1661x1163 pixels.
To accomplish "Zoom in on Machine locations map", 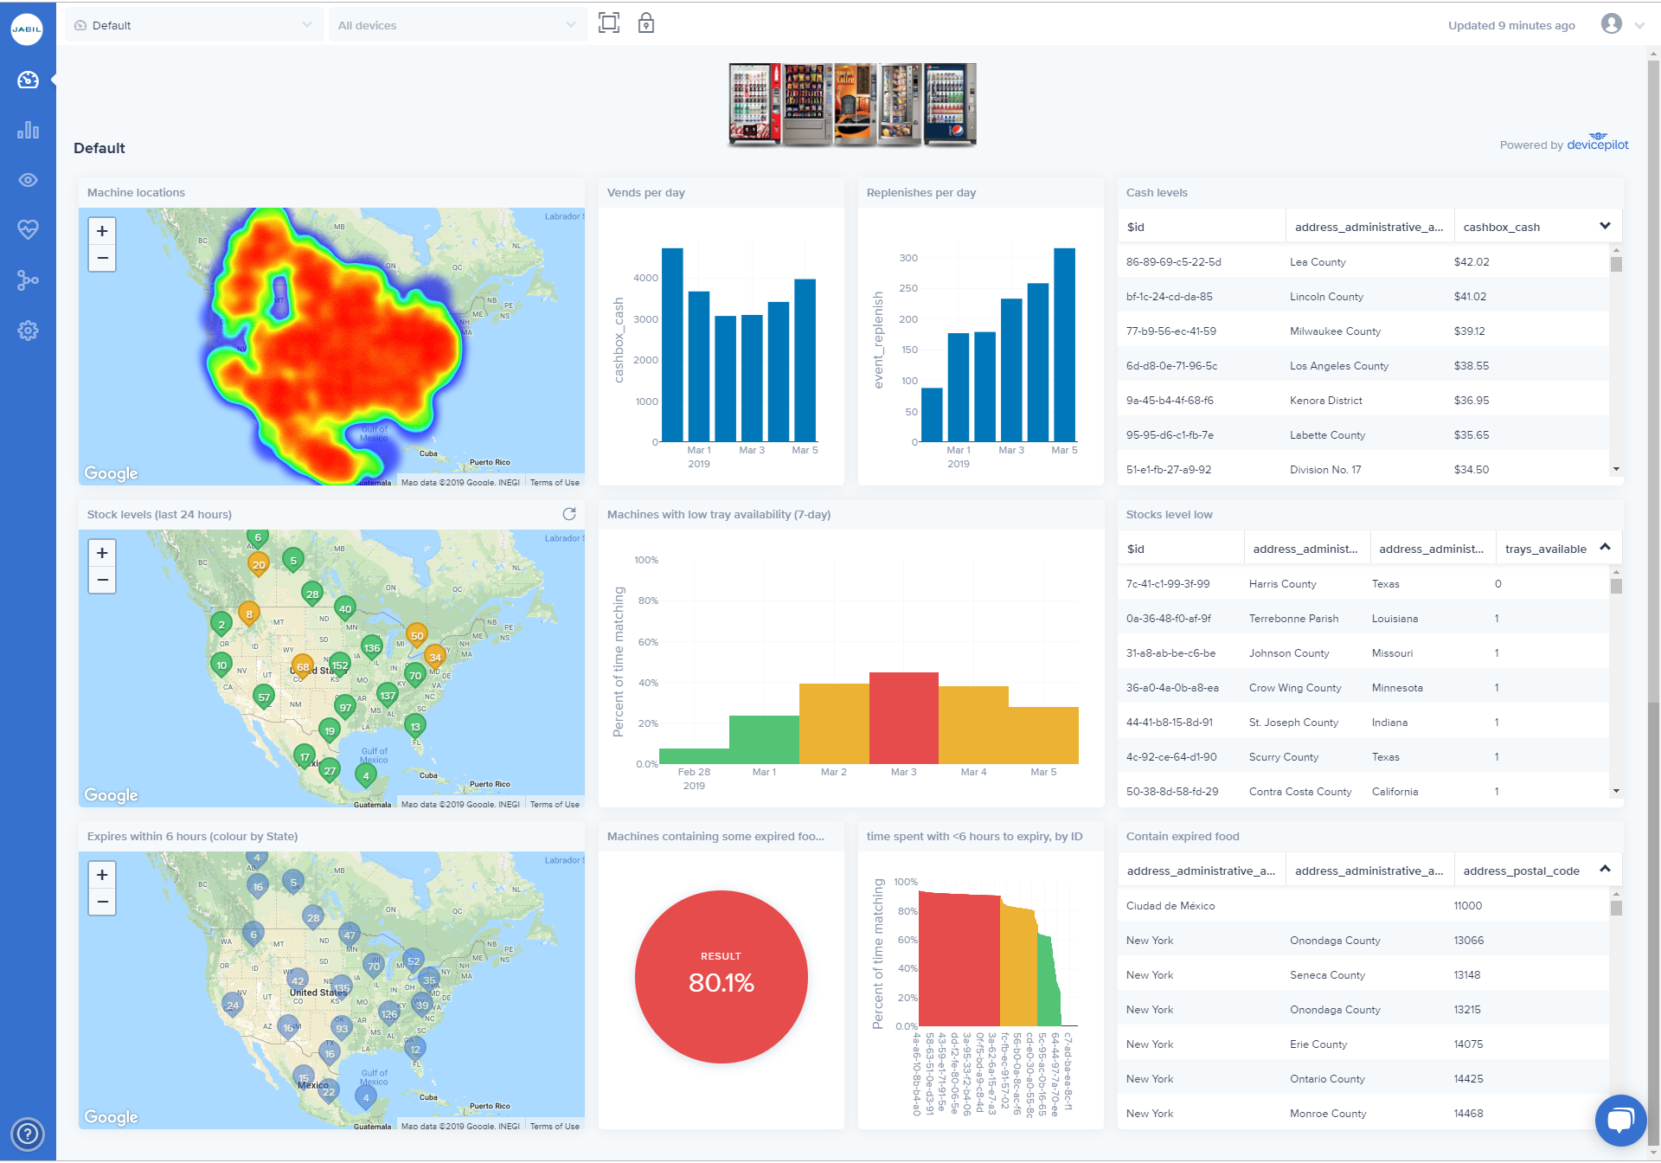I will 102,231.
